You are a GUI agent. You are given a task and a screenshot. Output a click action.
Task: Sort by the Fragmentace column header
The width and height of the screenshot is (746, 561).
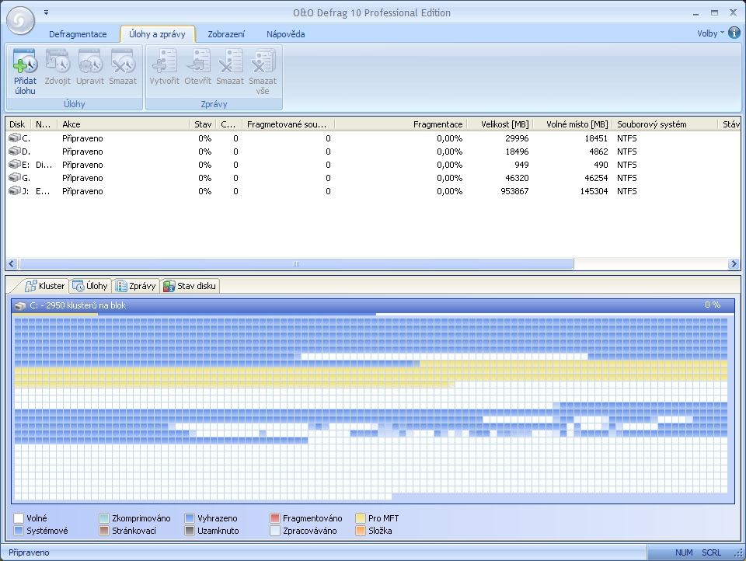(x=401, y=124)
